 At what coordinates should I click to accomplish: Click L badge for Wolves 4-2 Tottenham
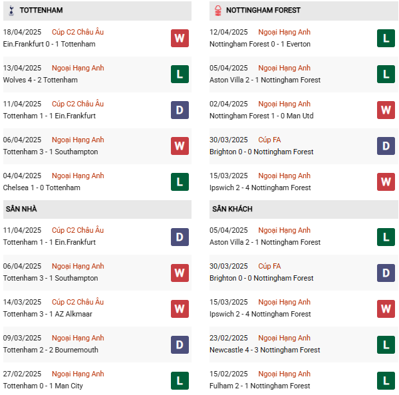(x=180, y=74)
